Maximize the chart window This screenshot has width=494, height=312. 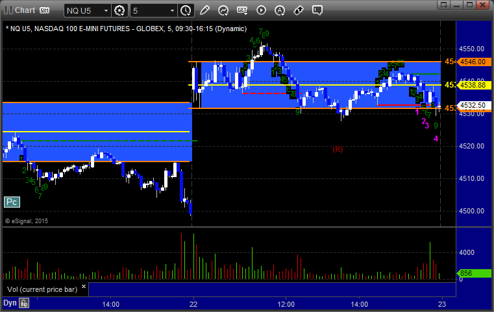(x=470, y=5)
